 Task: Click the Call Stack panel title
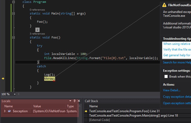coord(91,101)
